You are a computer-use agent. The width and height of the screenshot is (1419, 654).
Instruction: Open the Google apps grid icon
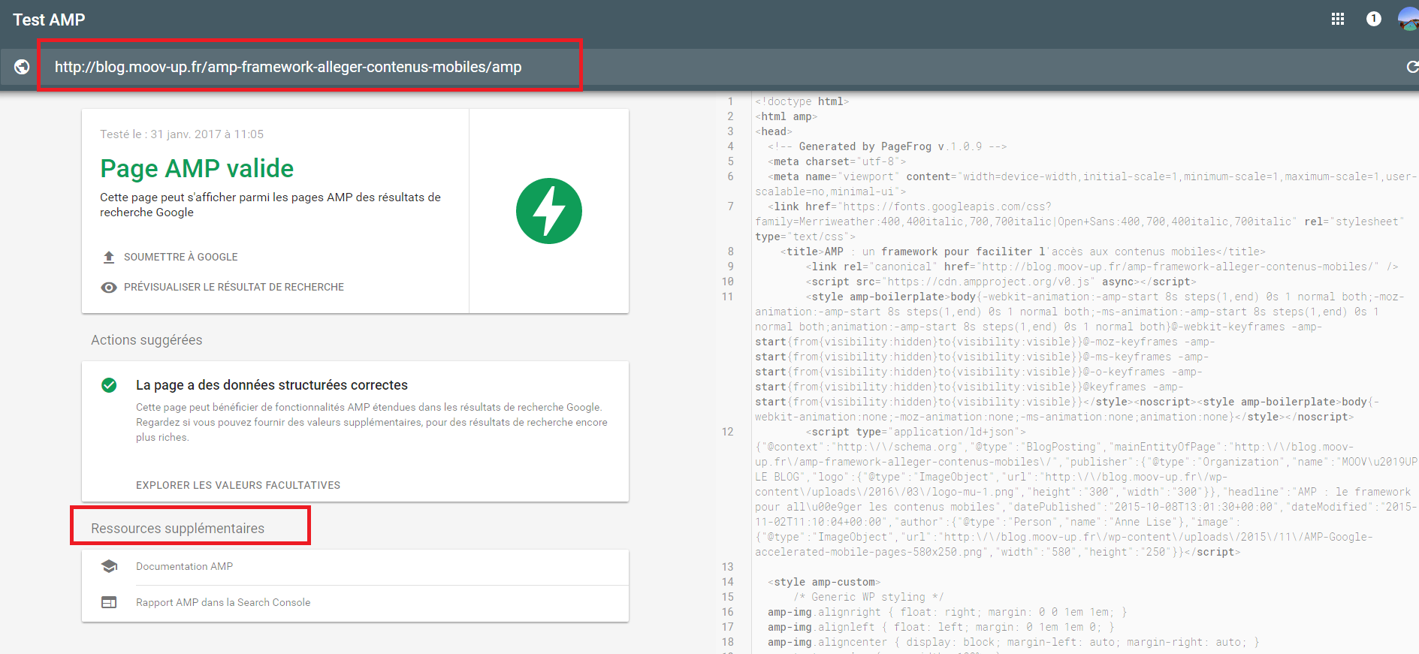[x=1338, y=20]
